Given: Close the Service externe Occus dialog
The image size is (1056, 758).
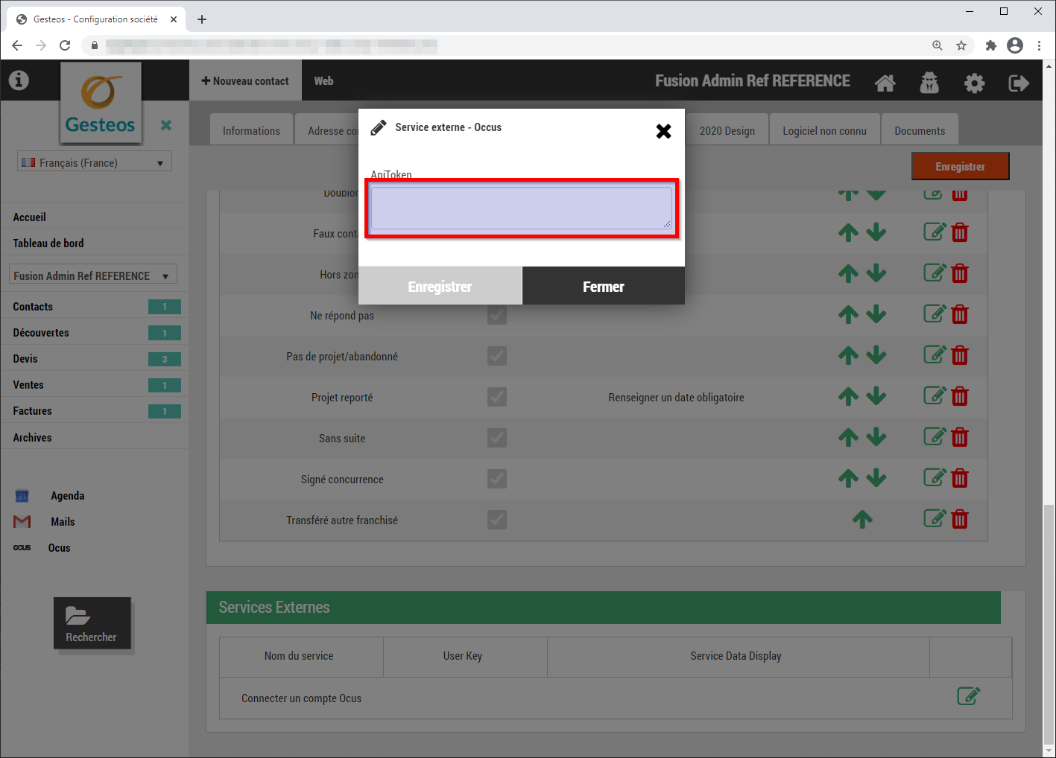Looking at the screenshot, I should (663, 132).
